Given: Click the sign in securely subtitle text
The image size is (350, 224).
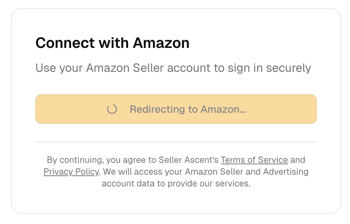Looking at the screenshot, I should coord(173,68).
